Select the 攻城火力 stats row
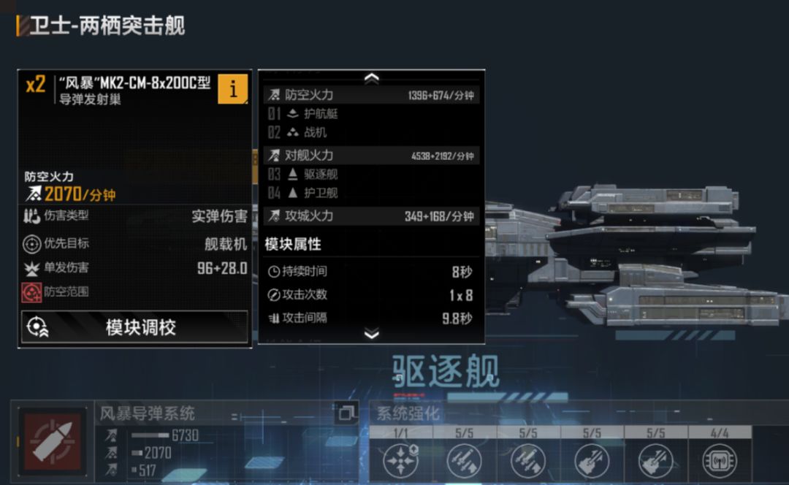789x485 pixels. pyautogui.click(x=371, y=215)
